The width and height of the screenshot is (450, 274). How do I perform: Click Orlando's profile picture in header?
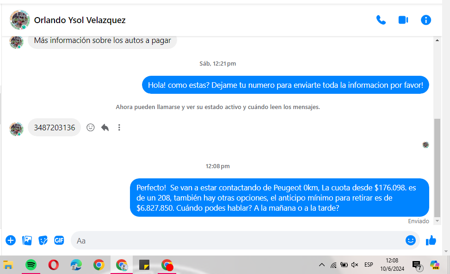coord(20,20)
